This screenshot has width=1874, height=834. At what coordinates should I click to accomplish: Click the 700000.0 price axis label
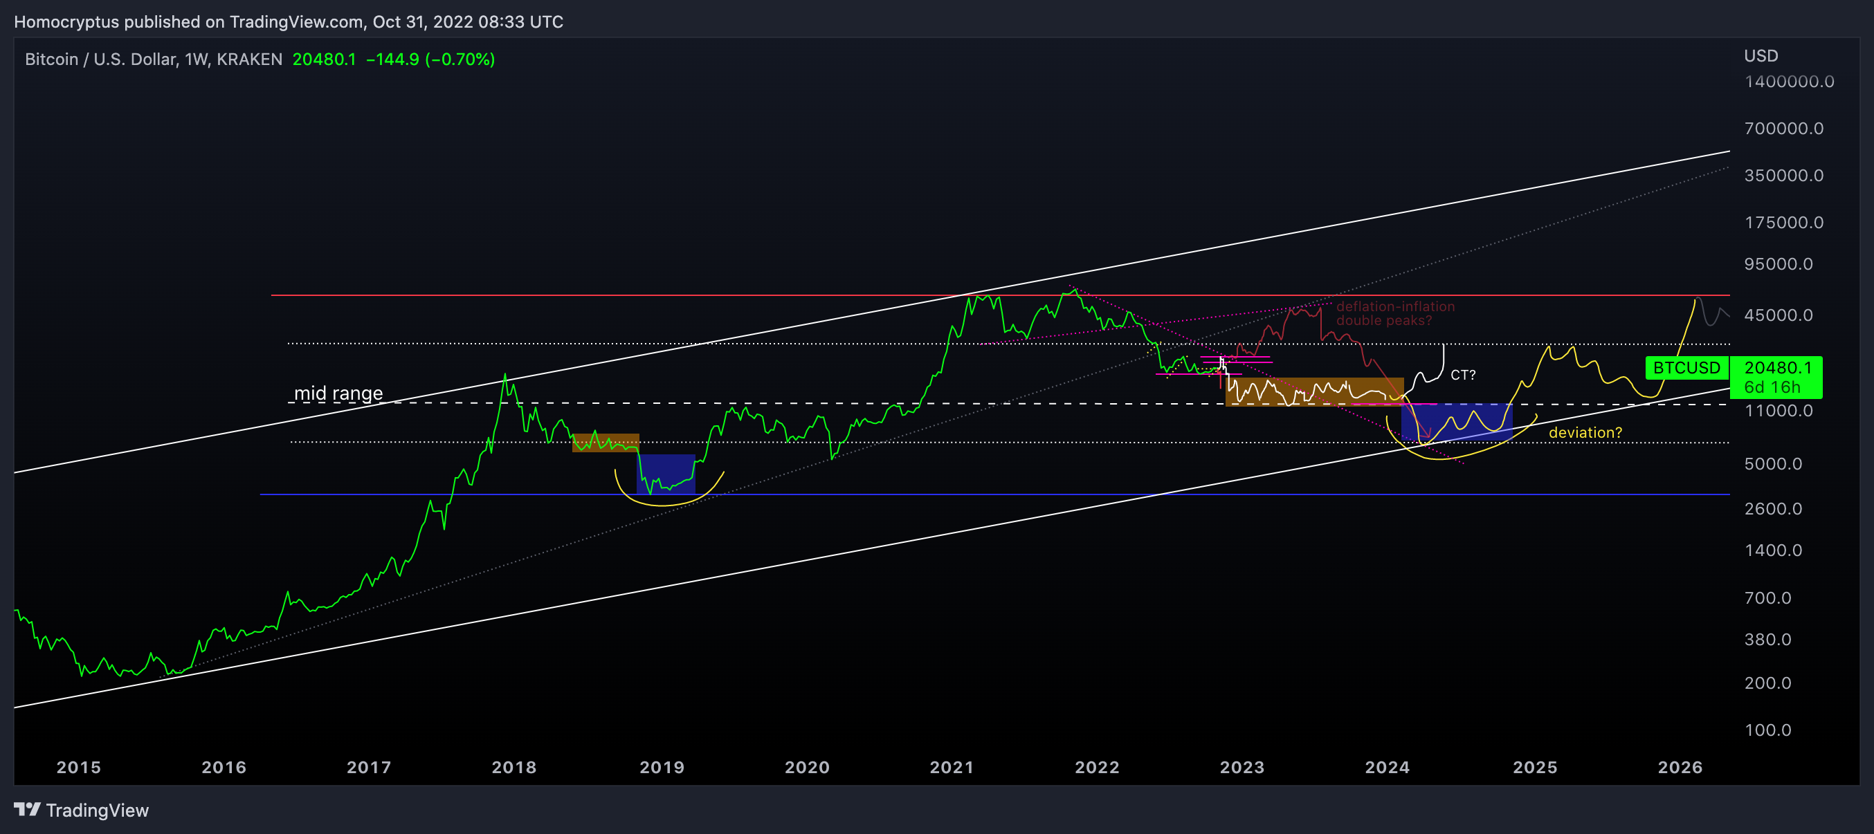click(1784, 129)
